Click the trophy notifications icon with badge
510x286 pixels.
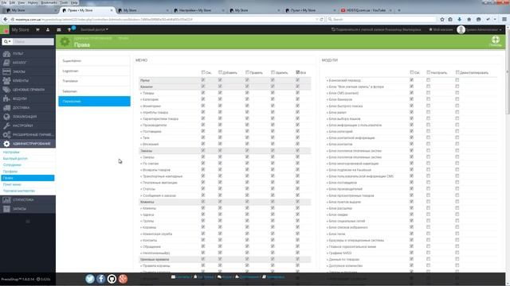click(69, 29)
